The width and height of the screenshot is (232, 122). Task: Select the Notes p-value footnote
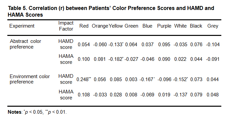(x=37, y=112)
